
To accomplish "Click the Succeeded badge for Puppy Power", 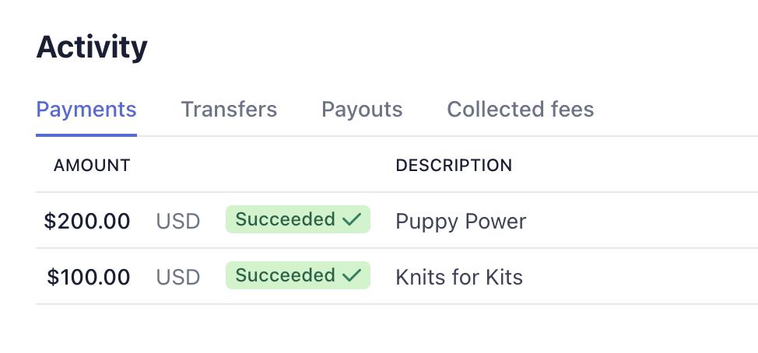I will pyautogui.click(x=298, y=219).
